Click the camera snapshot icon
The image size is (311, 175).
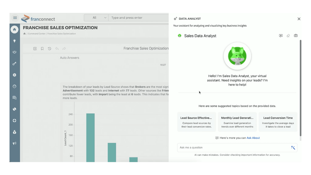pos(296,36)
